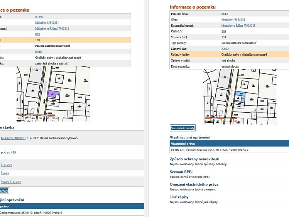
Task: Select 'Nejsou evidovány žádné způsoby ochrany.' text
Action: click(198, 164)
